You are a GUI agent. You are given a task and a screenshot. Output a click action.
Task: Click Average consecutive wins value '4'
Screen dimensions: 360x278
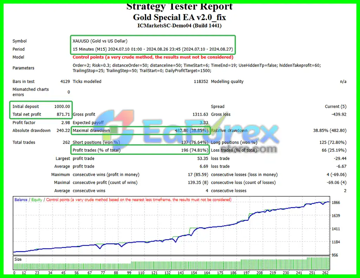coord(207,191)
